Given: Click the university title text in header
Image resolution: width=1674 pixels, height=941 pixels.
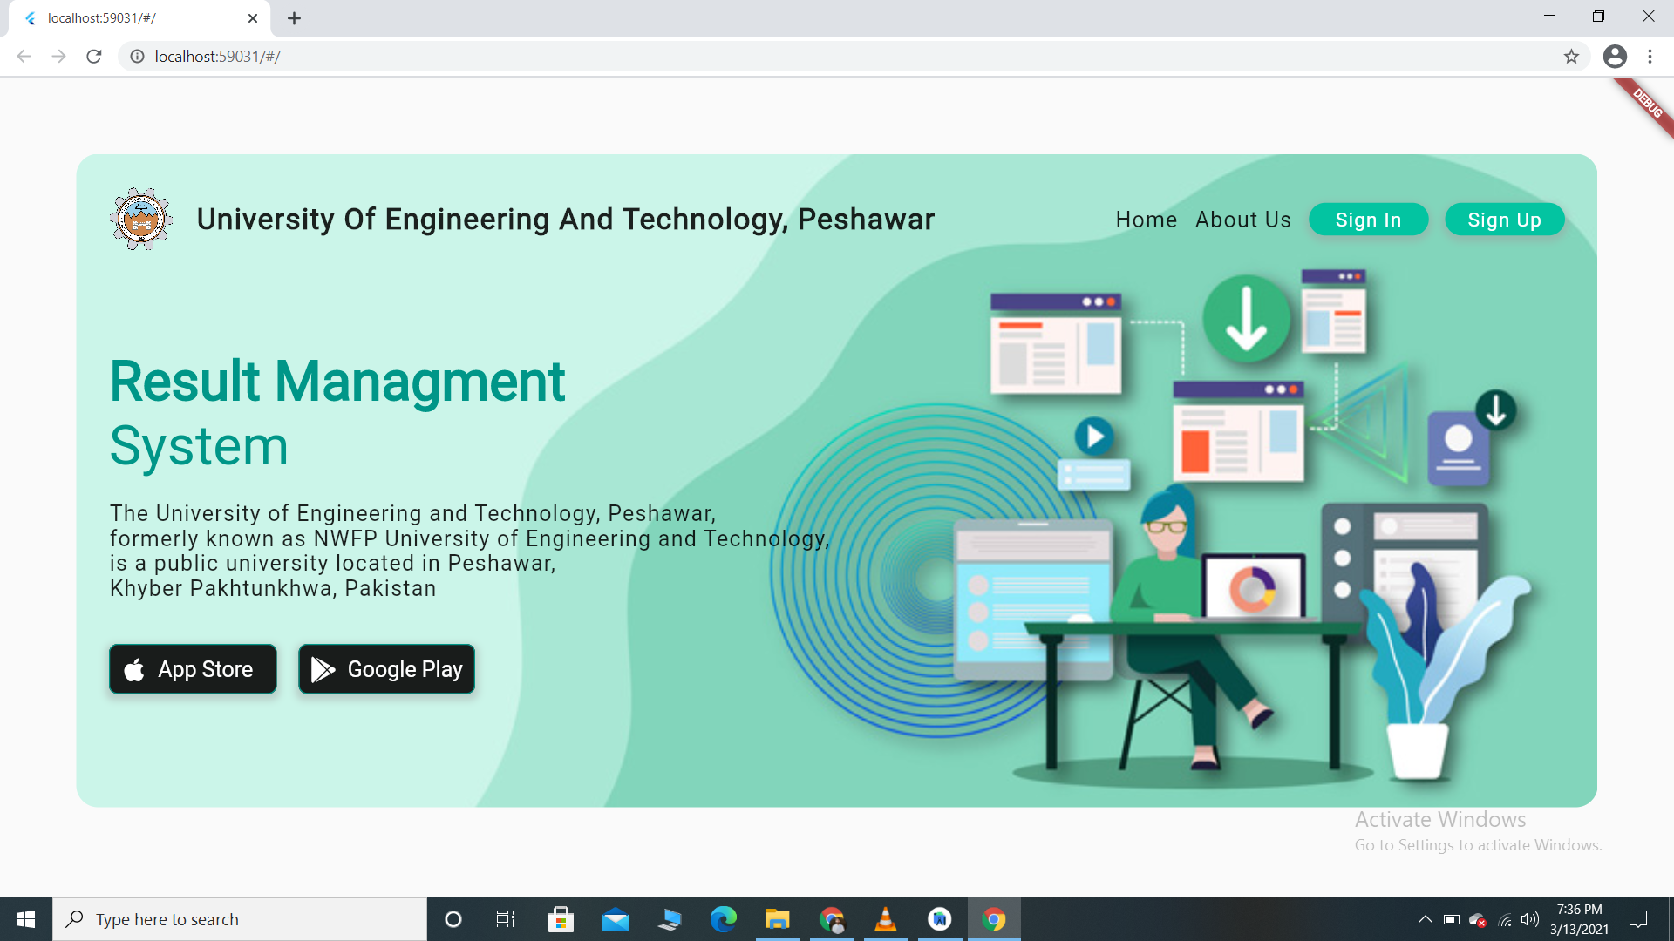Looking at the screenshot, I should point(565,220).
